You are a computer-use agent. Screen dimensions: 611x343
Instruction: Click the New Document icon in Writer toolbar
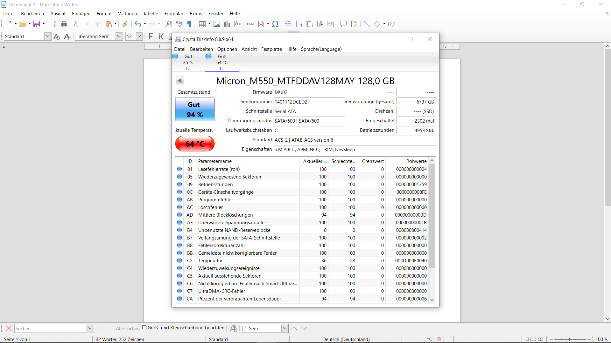(x=9, y=24)
